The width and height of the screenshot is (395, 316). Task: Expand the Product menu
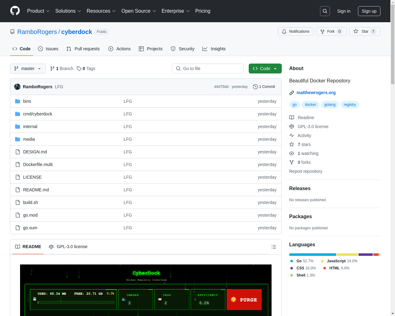[38, 11]
